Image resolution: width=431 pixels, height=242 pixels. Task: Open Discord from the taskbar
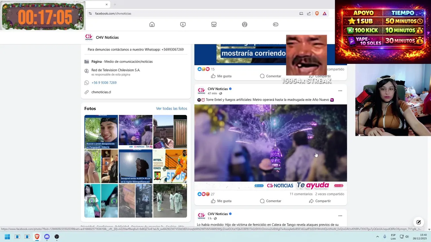point(47,237)
